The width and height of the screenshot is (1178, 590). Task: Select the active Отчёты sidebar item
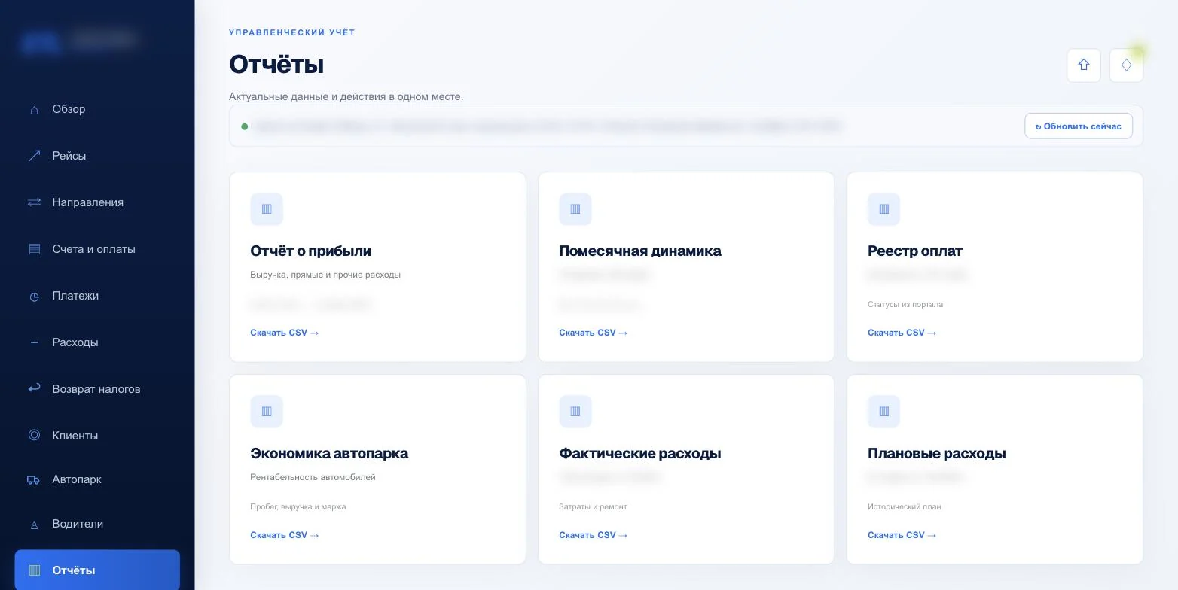(x=97, y=570)
